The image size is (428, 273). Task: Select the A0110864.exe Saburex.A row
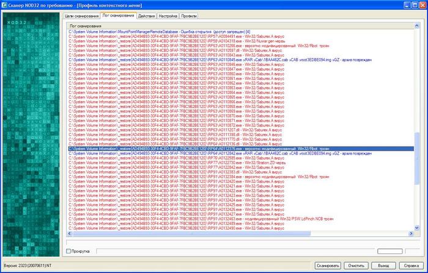(x=241, y=92)
